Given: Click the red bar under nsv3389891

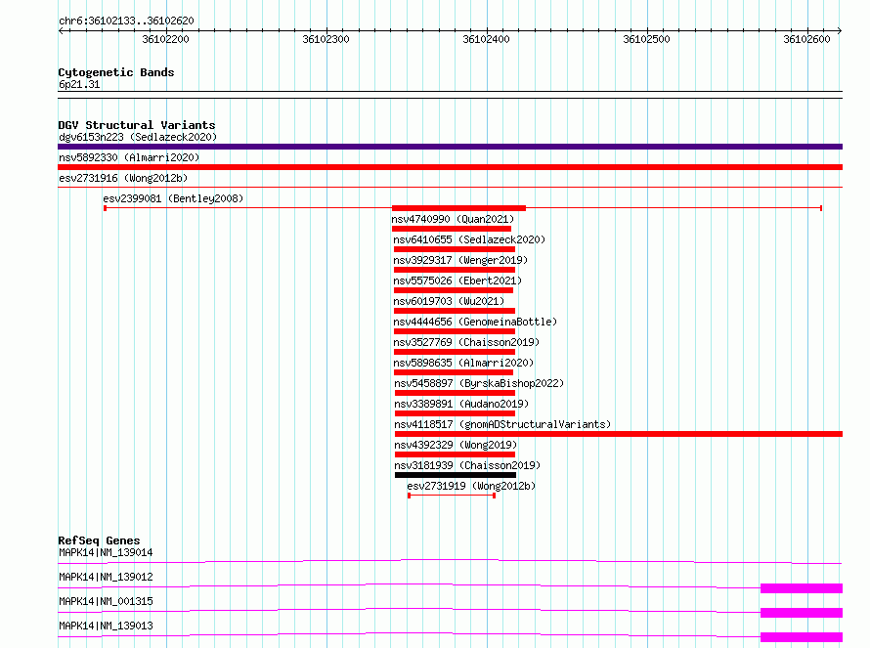Looking at the screenshot, I should (455, 413).
